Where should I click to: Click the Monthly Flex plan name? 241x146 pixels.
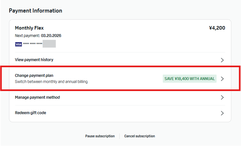[29, 28]
